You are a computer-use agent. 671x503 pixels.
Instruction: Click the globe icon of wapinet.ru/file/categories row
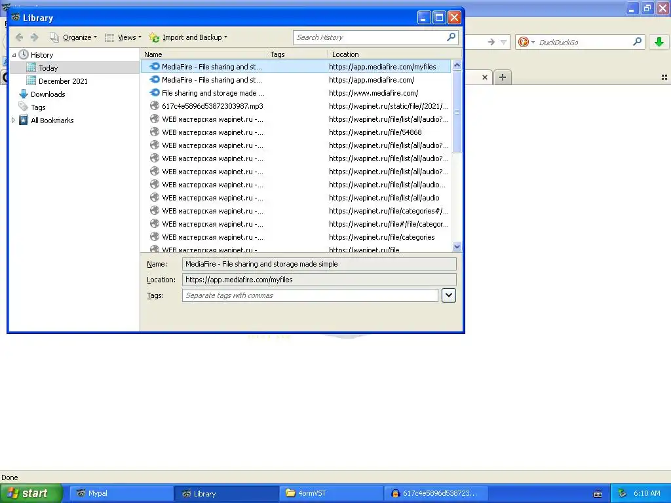point(155,236)
